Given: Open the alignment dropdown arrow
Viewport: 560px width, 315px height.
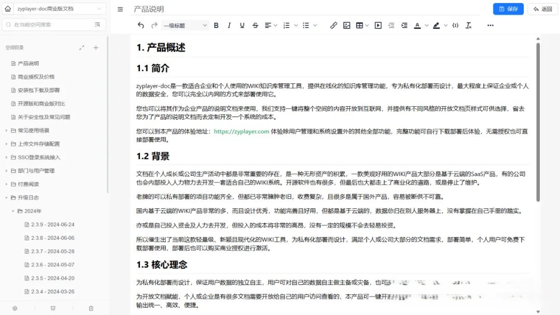Looking at the screenshot, I should 275,25.
